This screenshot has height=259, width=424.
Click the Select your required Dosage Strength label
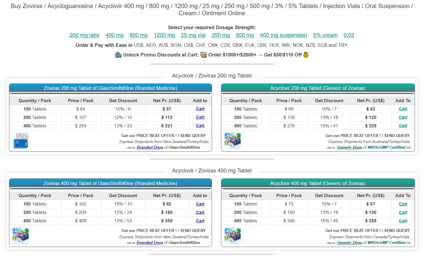coord(212,28)
